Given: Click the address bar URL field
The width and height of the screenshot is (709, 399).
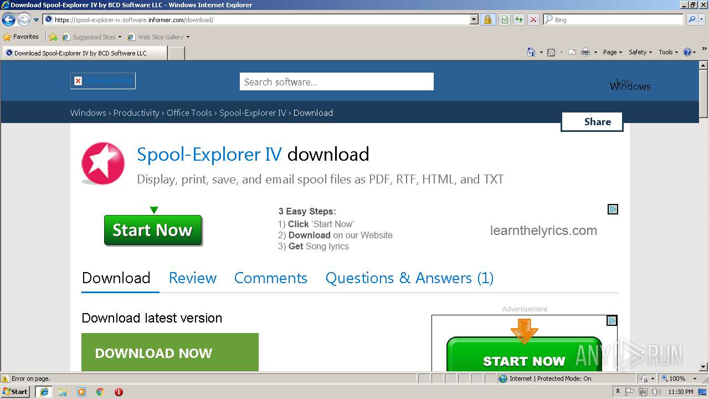Looking at the screenshot, I should (x=256, y=19).
